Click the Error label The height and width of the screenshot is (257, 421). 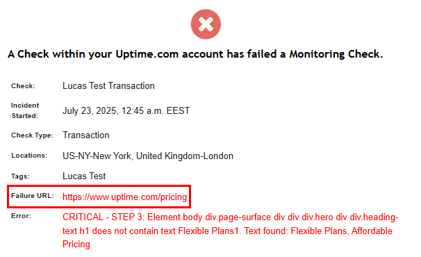click(x=22, y=216)
